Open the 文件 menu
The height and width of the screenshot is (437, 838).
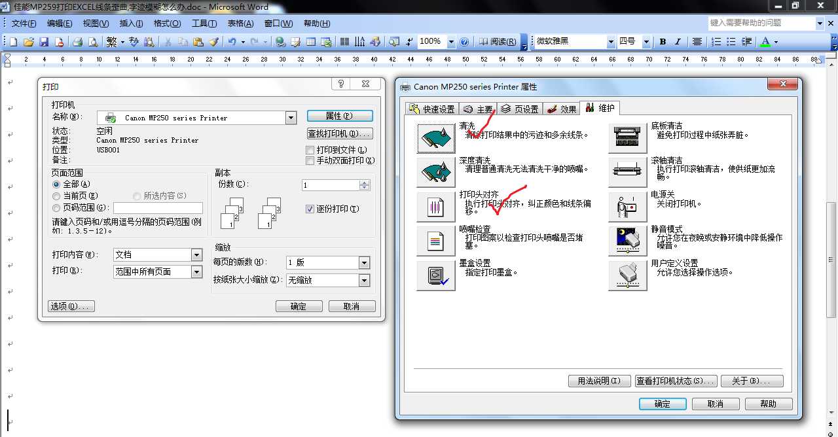click(24, 24)
